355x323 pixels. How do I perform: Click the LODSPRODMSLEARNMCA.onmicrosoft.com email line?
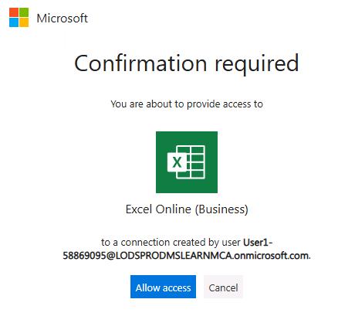(x=187, y=255)
